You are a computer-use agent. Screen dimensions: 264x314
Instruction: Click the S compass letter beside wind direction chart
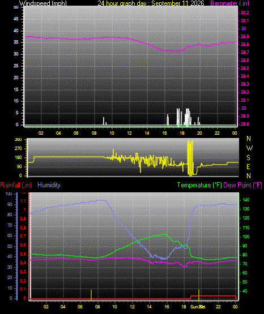(248, 158)
